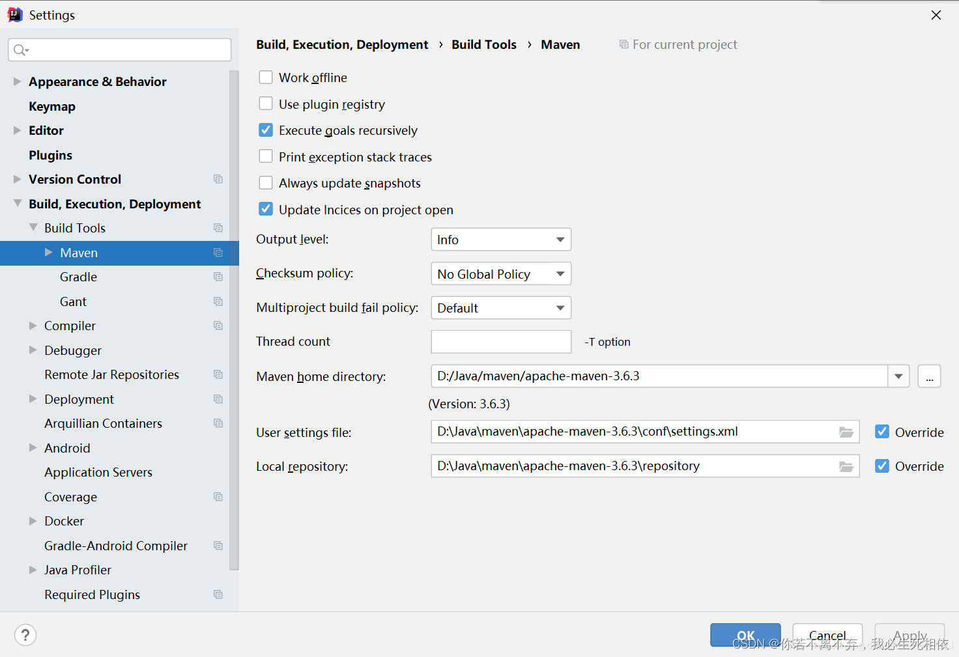Click the project-level icon beside Compiler
Screen dimensions: 959x657
218,326
